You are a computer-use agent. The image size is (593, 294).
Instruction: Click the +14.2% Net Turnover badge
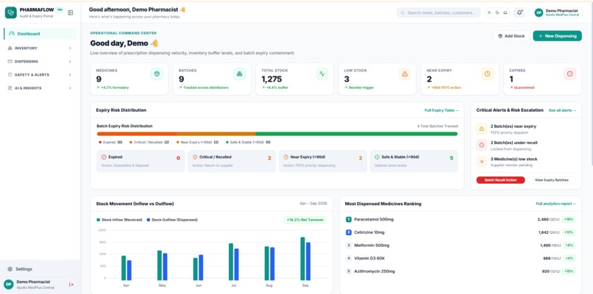click(305, 220)
